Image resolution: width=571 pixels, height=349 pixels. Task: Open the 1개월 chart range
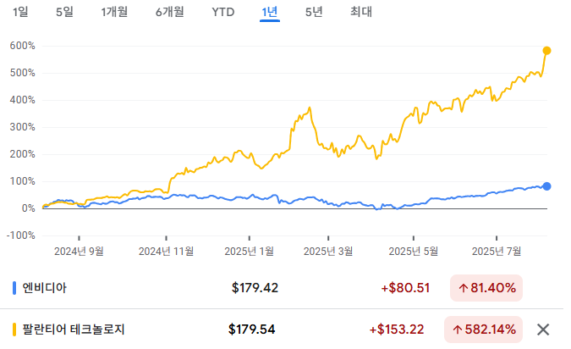(114, 12)
